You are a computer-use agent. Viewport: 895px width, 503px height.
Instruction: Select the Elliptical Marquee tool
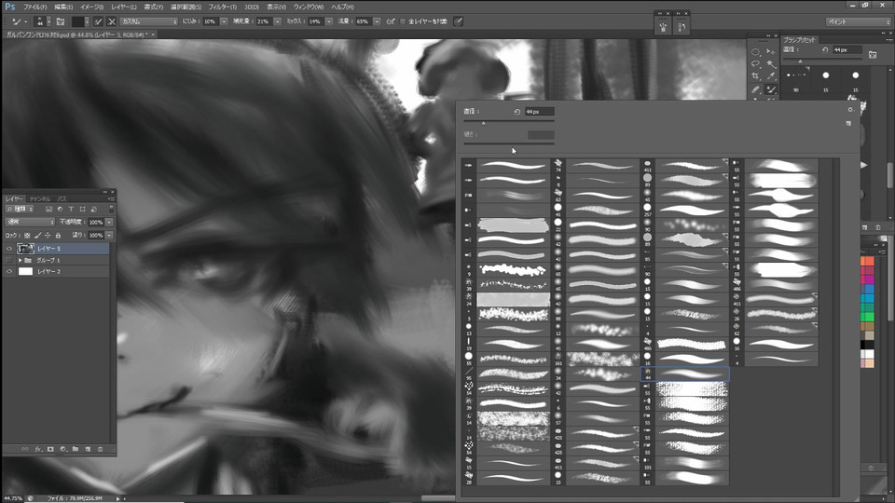click(x=755, y=52)
